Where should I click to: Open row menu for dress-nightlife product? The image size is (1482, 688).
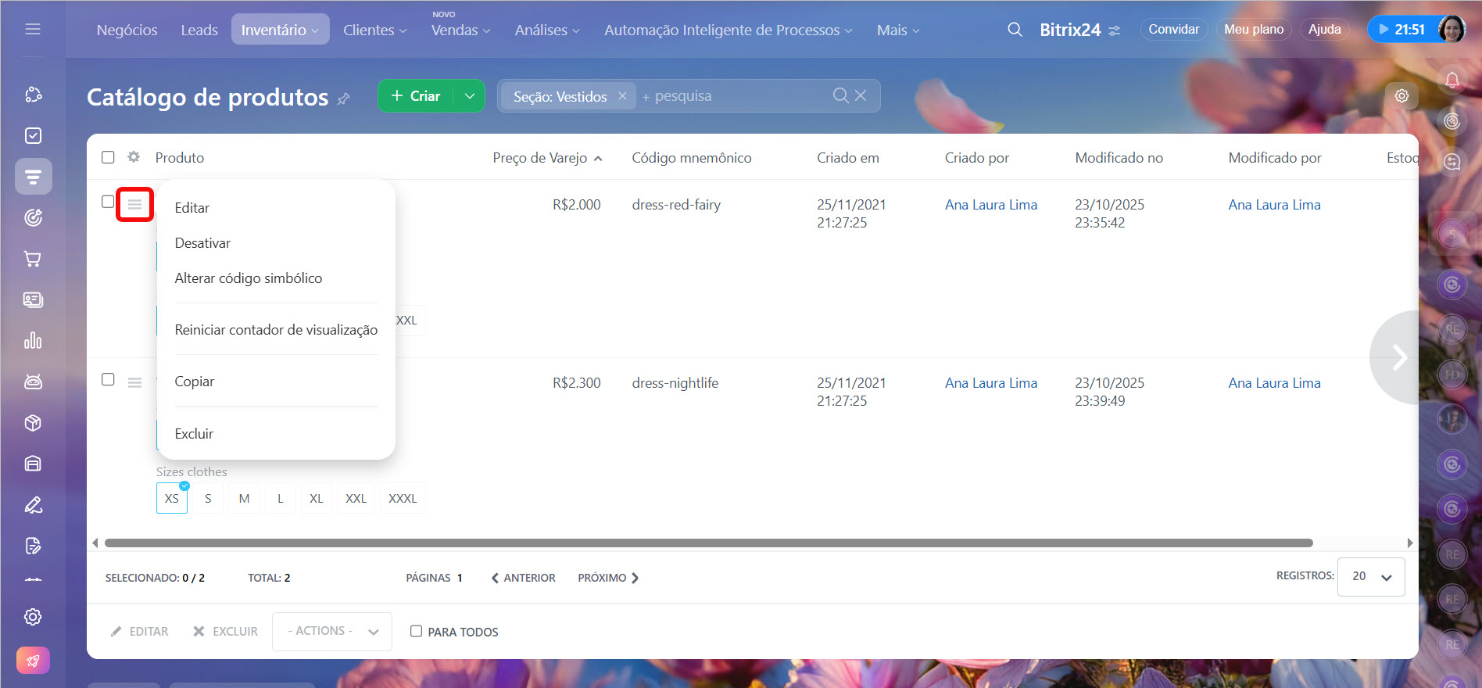click(134, 383)
